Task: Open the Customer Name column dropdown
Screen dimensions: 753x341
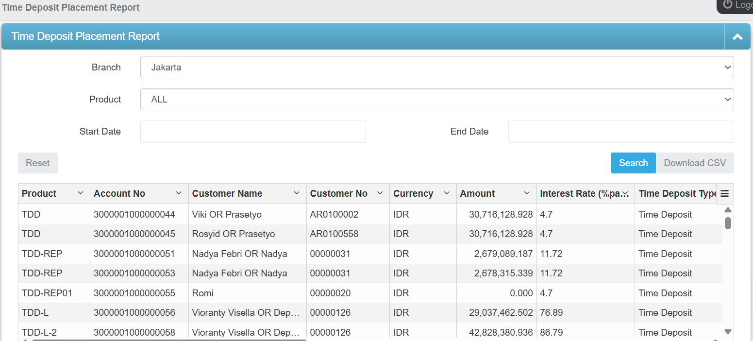Action: click(x=297, y=193)
